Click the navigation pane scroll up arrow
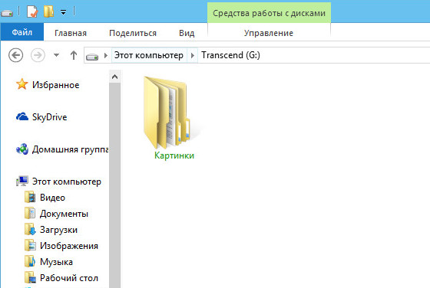 [x=114, y=77]
